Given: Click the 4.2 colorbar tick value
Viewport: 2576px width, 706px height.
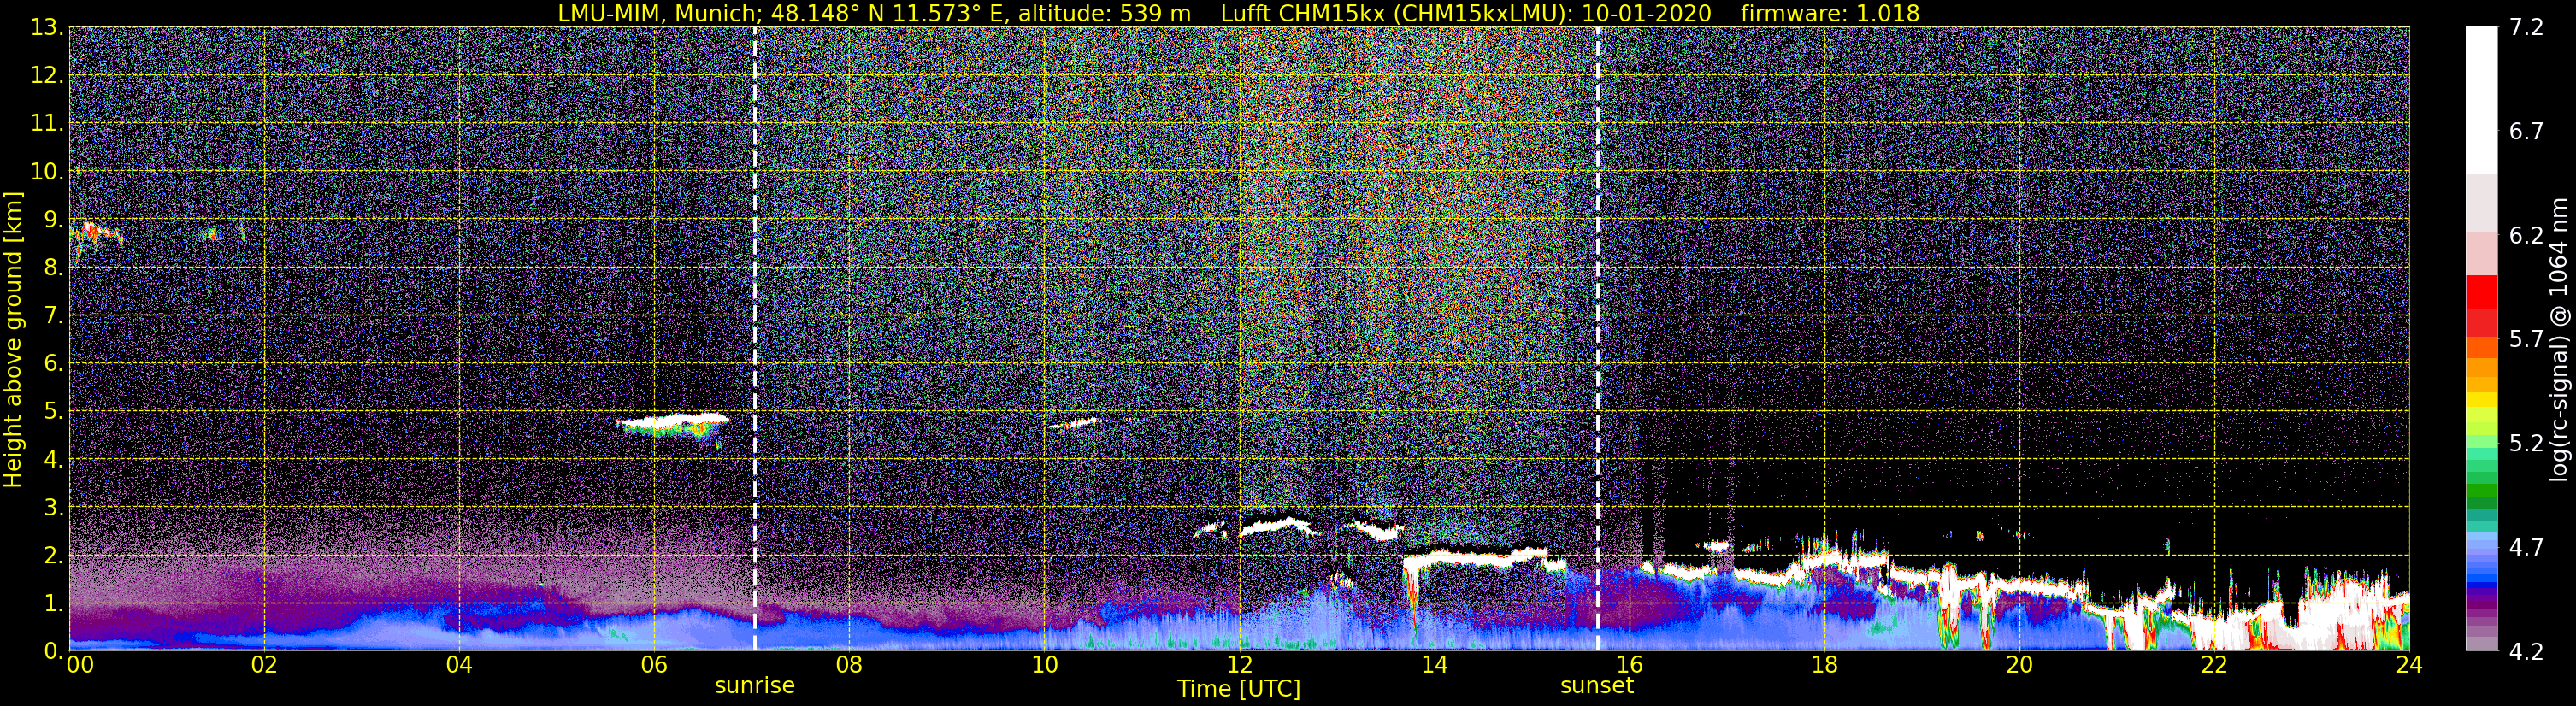Looking at the screenshot, I should [x=2526, y=651].
